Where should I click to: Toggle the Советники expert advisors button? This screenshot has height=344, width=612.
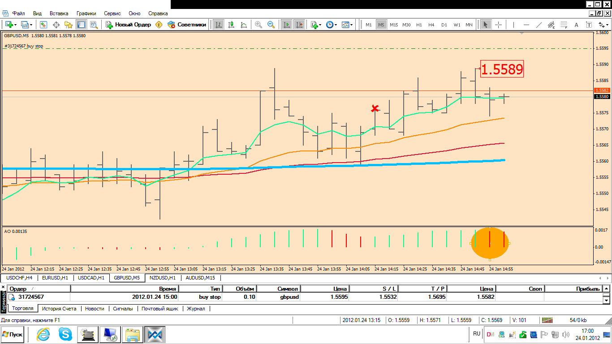click(187, 25)
